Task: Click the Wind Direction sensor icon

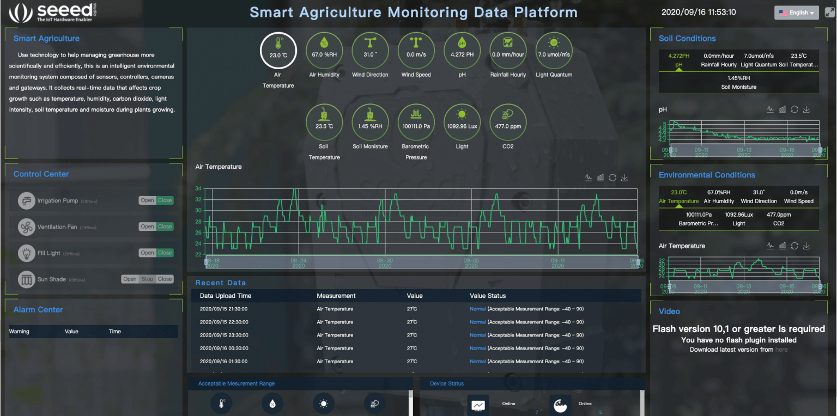Action: pyautogui.click(x=370, y=50)
